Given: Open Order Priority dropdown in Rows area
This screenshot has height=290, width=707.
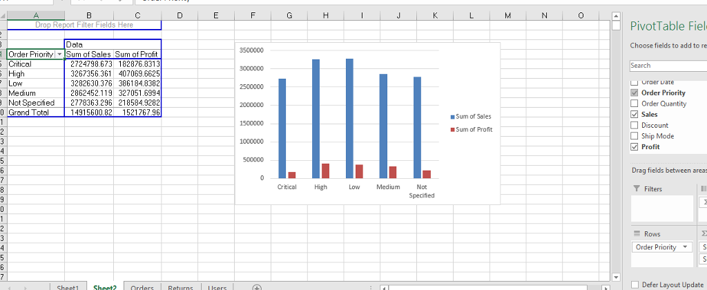Looking at the screenshot, I should (686, 247).
